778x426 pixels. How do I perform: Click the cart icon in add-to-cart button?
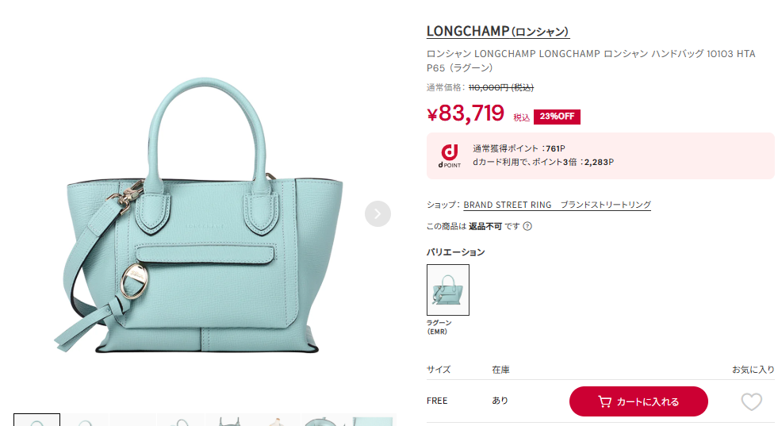coord(604,401)
